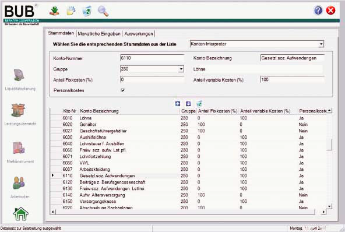The image size is (345, 232).
Task: Click the Konto-Nummer field showing 6110
Action: click(x=152, y=58)
